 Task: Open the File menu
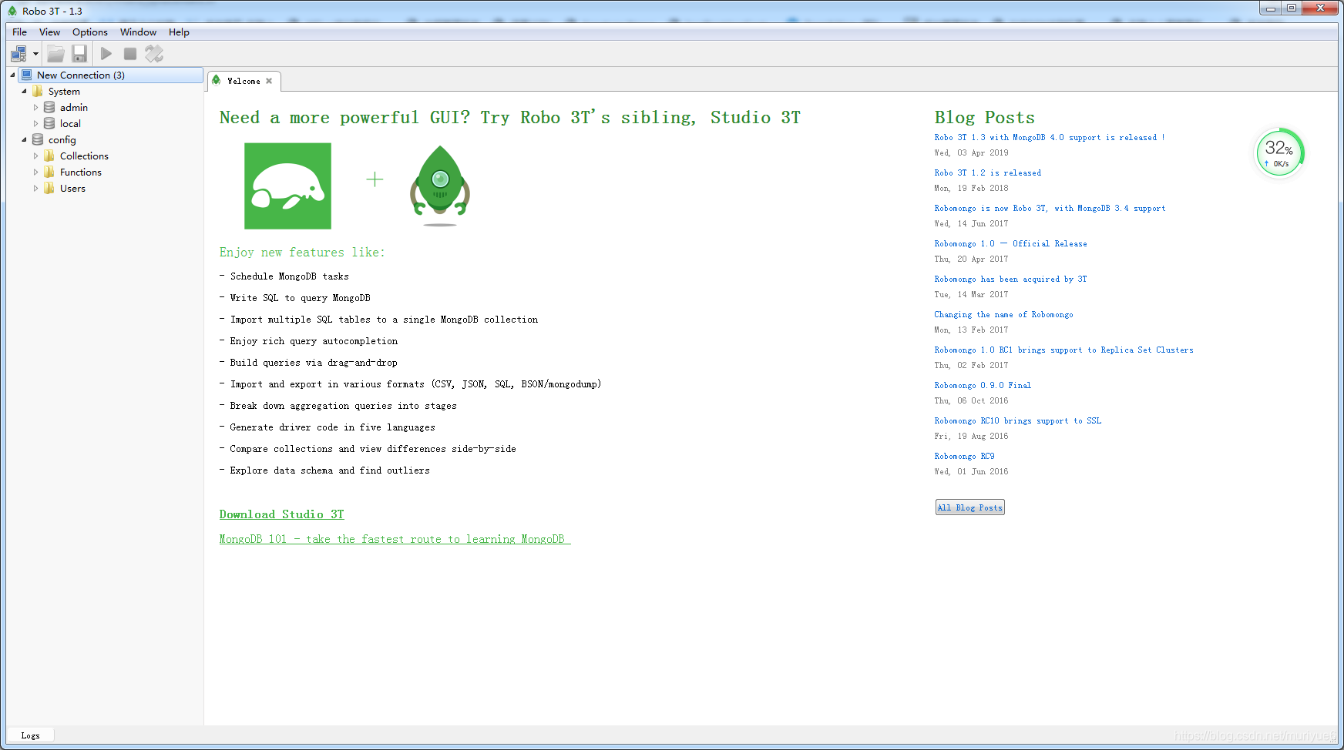pyautogui.click(x=19, y=32)
